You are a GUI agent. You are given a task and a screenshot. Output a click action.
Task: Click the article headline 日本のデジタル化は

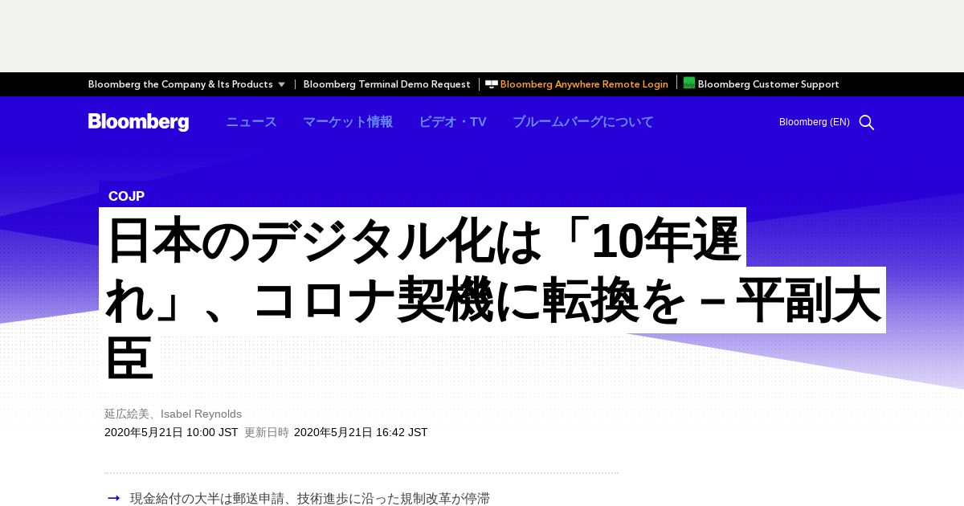click(x=494, y=300)
